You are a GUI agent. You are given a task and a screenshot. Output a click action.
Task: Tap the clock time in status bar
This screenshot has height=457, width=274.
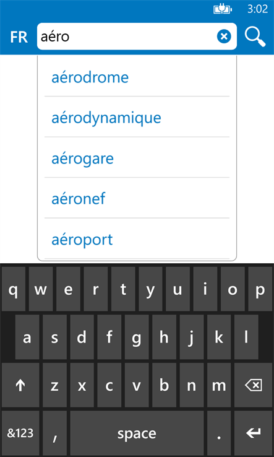point(257,9)
